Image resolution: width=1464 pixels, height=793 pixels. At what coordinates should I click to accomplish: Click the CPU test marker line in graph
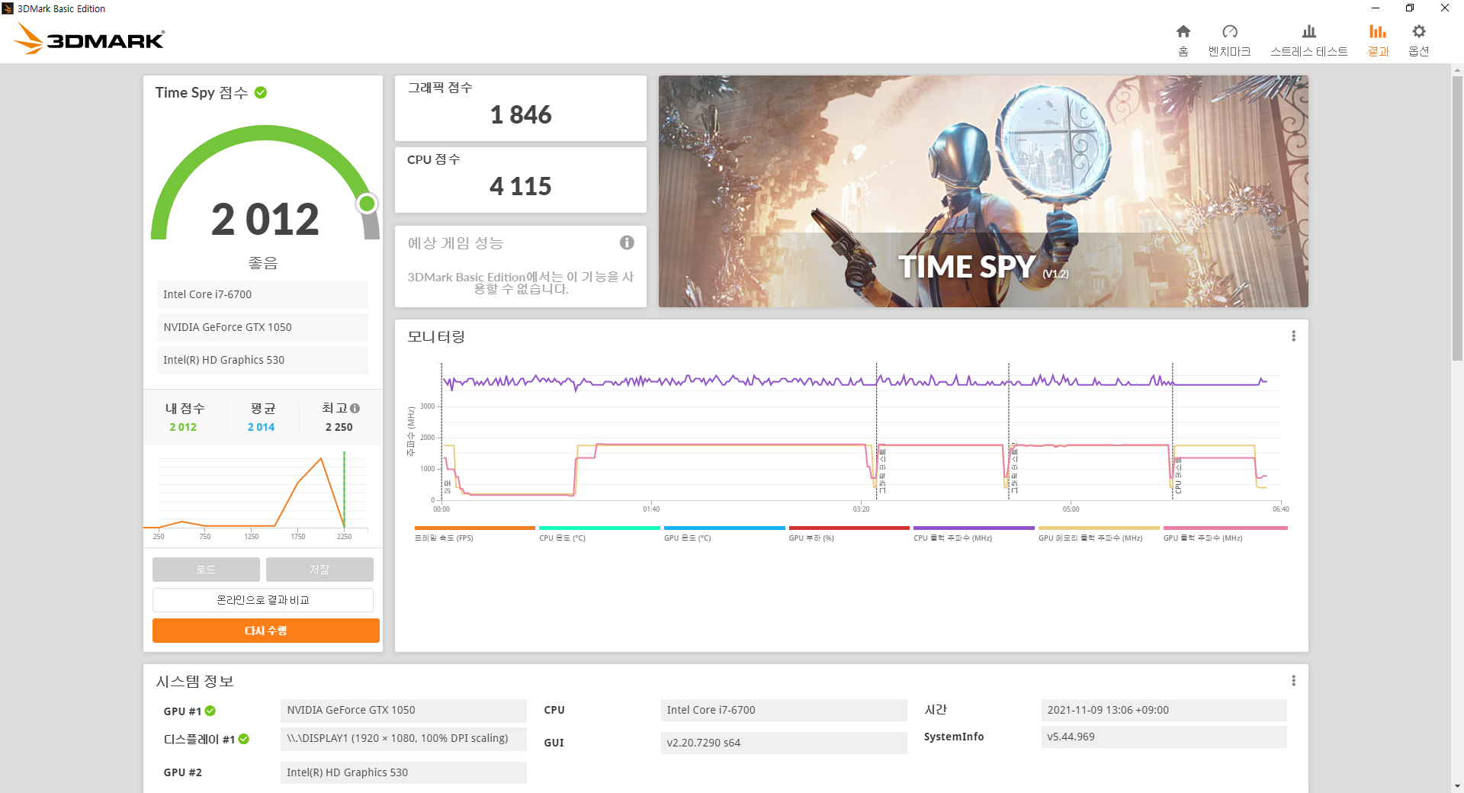[1173, 431]
